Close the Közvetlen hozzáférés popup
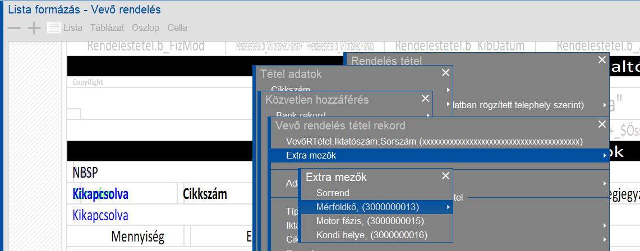Image resolution: width=640 pixels, height=251 pixels. pyautogui.click(x=425, y=98)
